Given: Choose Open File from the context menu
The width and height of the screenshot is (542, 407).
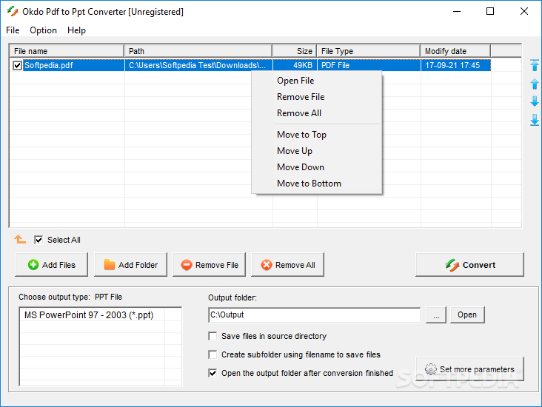Looking at the screenshot, I should coord(317,81).
